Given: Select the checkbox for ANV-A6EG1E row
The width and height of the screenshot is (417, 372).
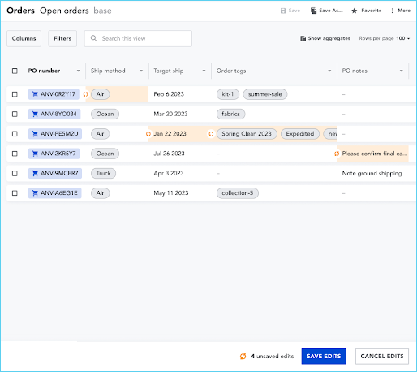Looking at the screenshot, I should pos(15,193).
